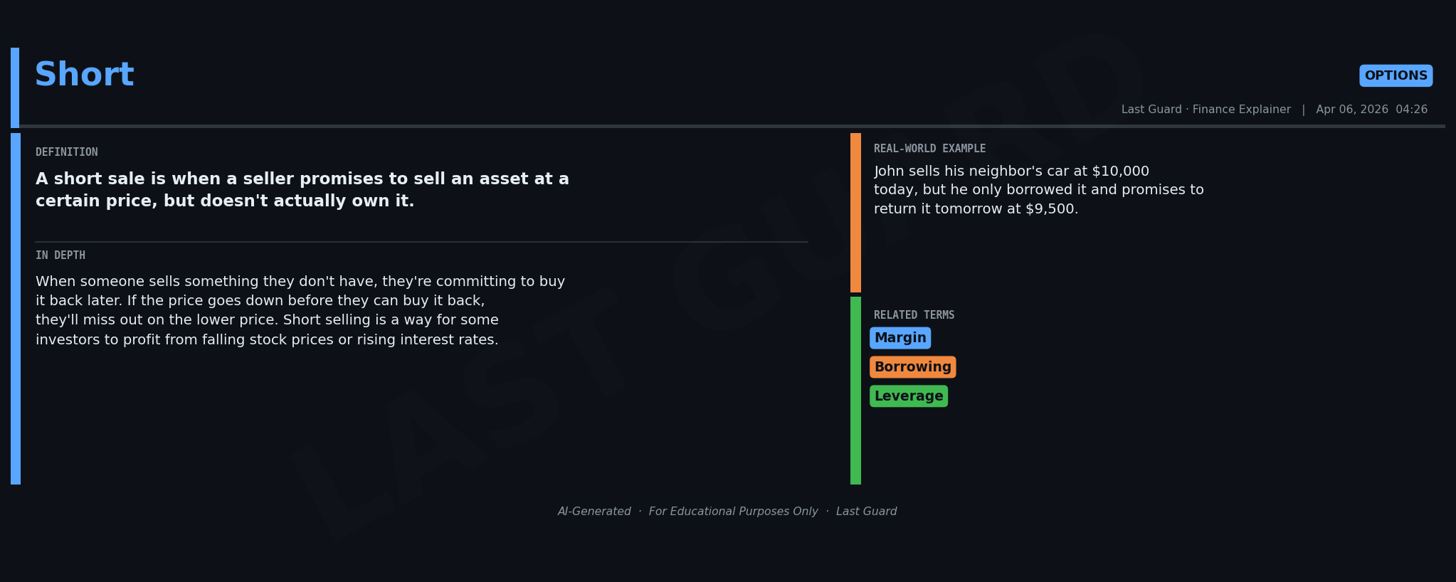Click the in-depth explanation paragraph
The image size is (1456, 582).
coord(300,310)
